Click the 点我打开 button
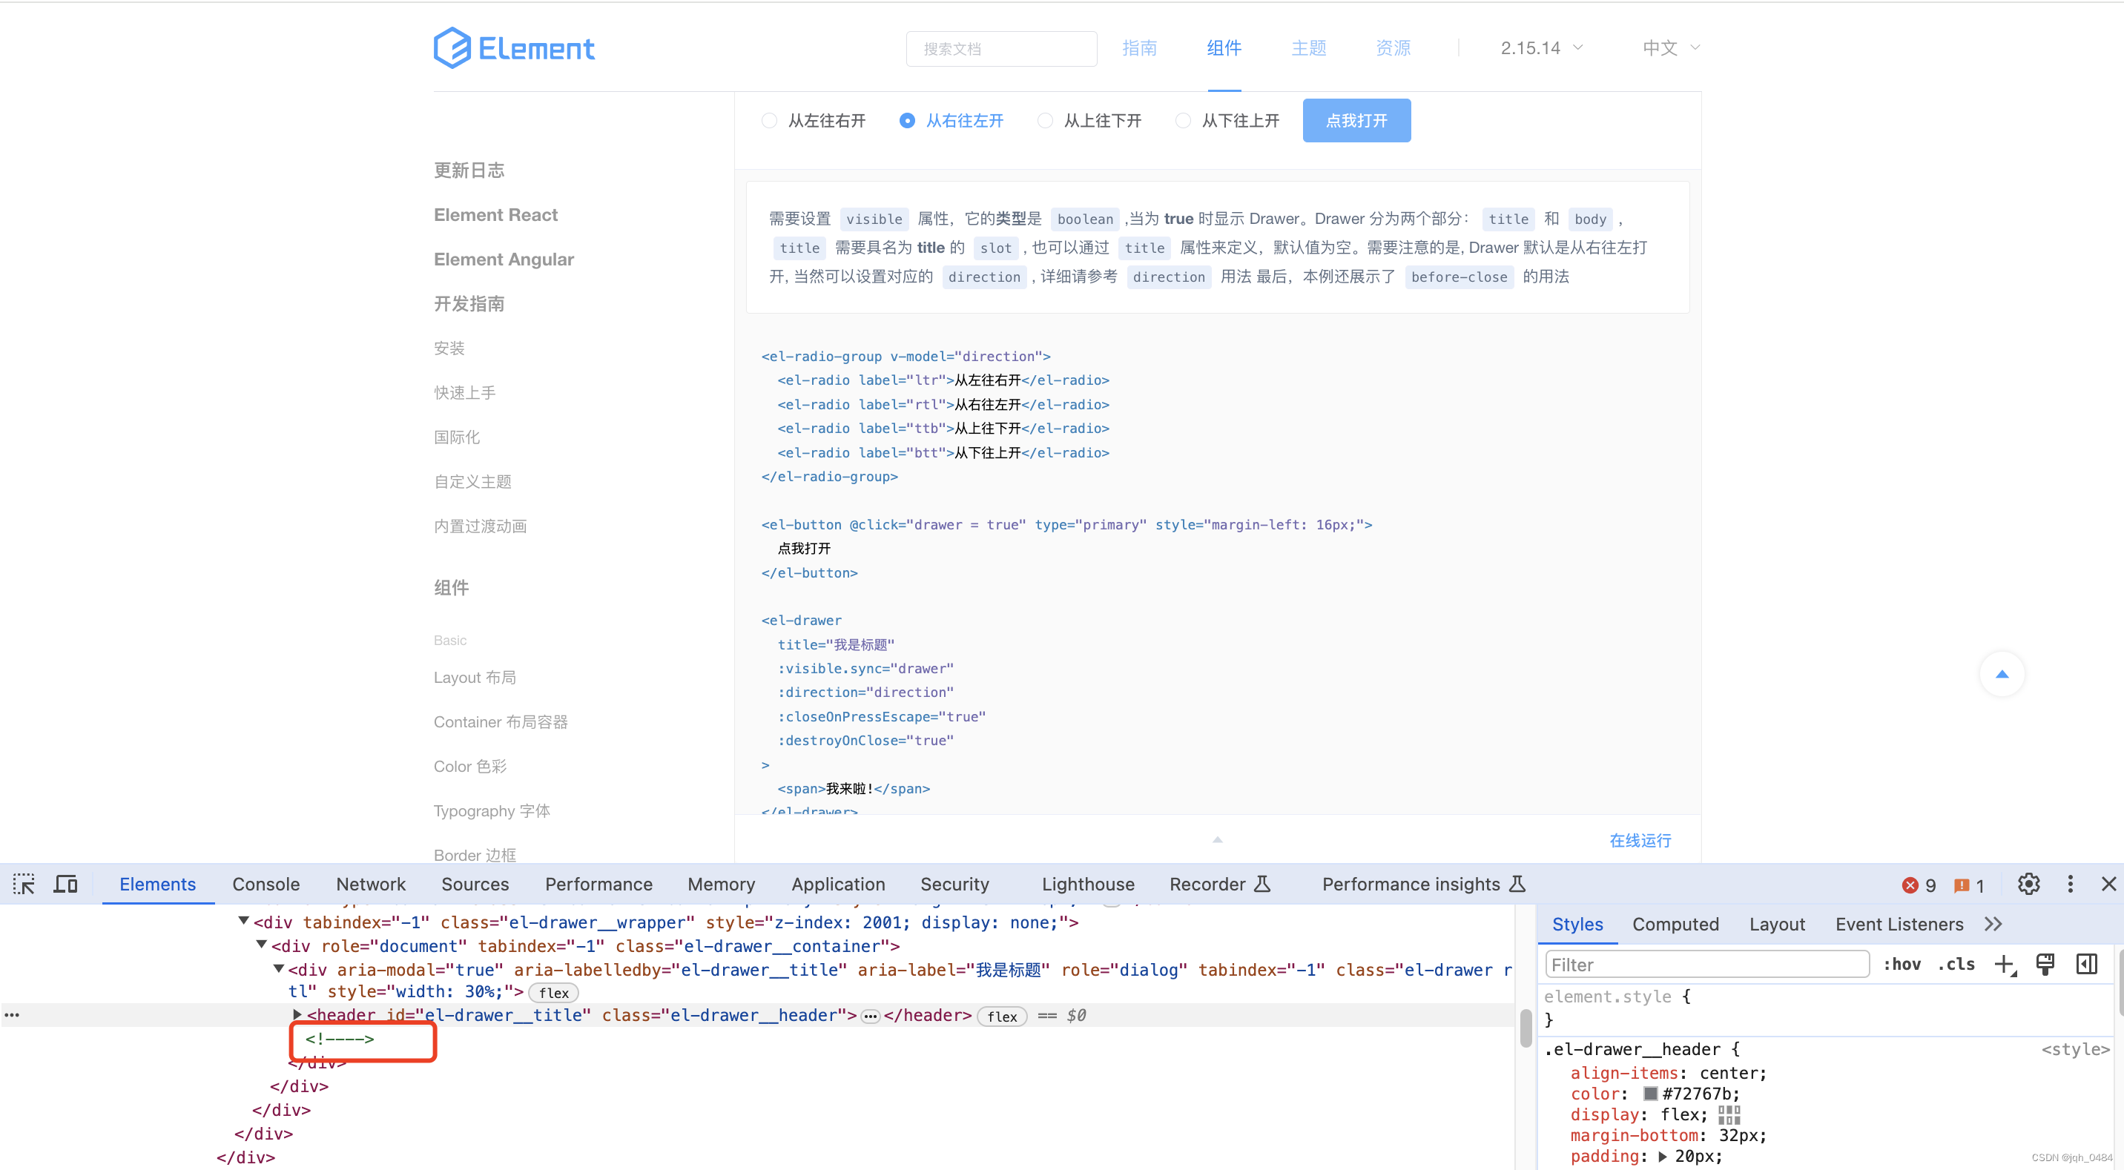 click(1356, 120)
